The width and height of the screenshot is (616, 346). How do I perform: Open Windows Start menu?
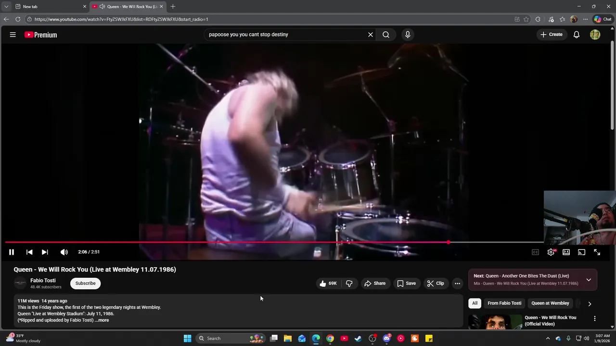click(x=187, y=338)
